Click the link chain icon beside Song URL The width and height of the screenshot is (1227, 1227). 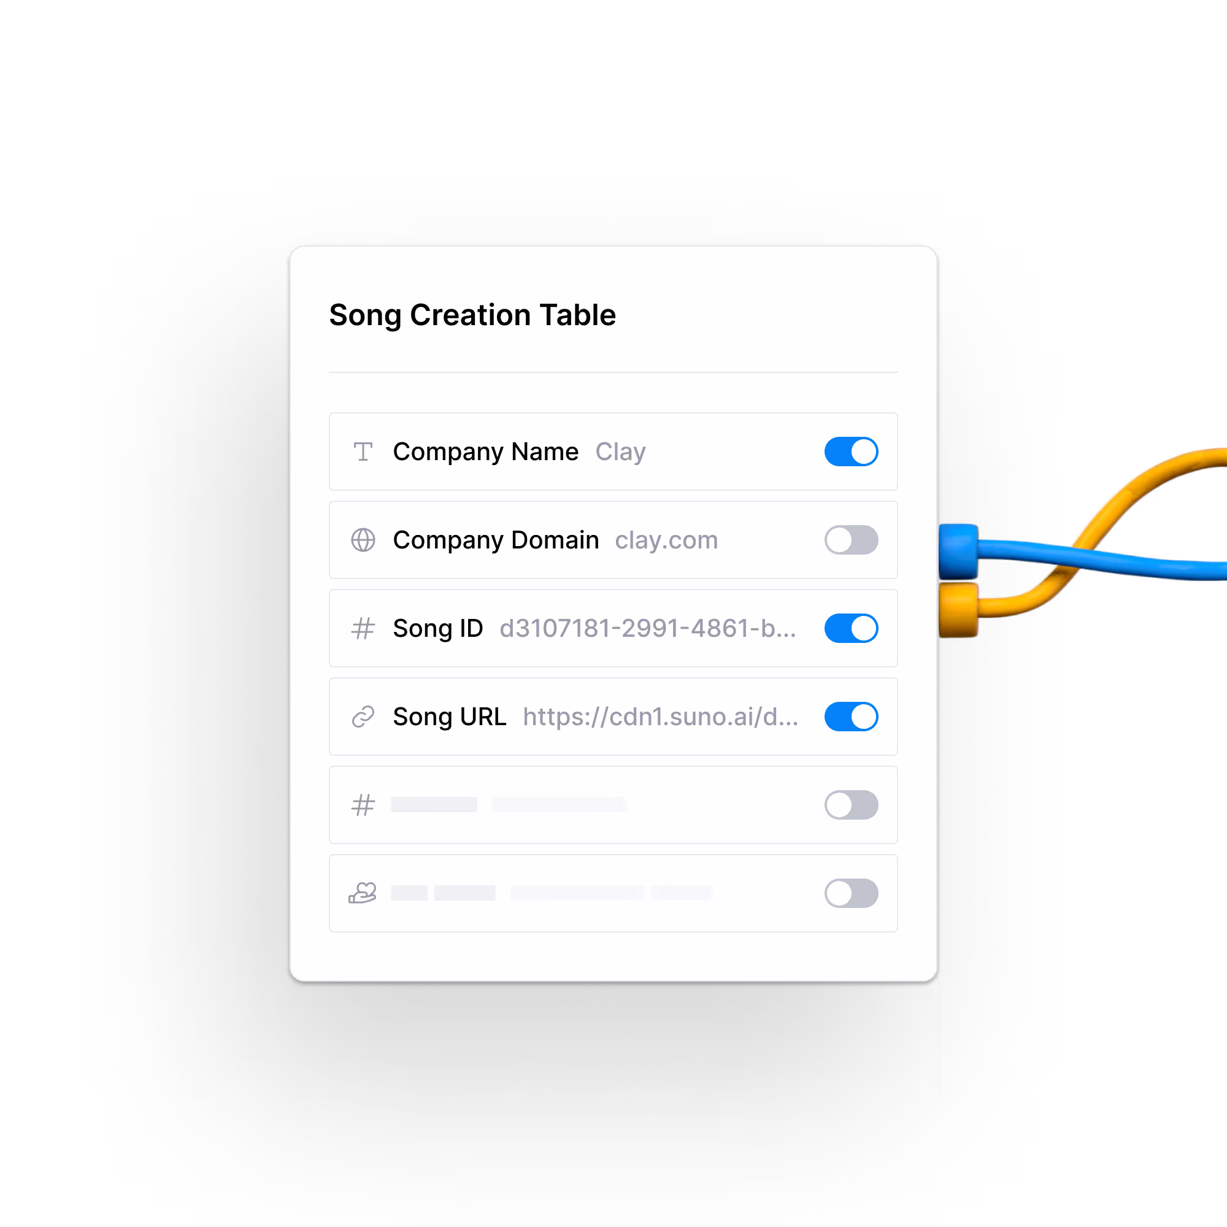click(363, 717)
